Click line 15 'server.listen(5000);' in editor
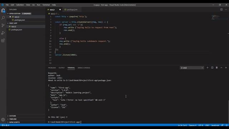This screenshot has width=229, height=129. click(66, 55)
